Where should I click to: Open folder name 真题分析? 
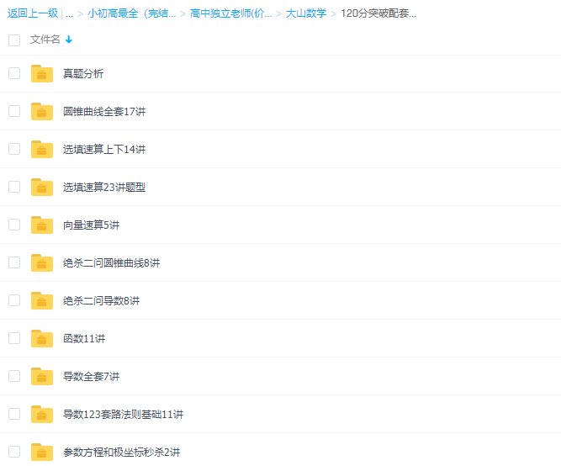coord(83,74)
